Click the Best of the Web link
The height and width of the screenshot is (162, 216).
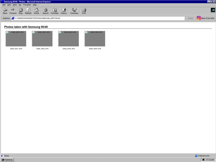tap(208, 18)
